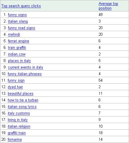
Task: Select the 'italian song lyrics' link
Action: point(22,107)
